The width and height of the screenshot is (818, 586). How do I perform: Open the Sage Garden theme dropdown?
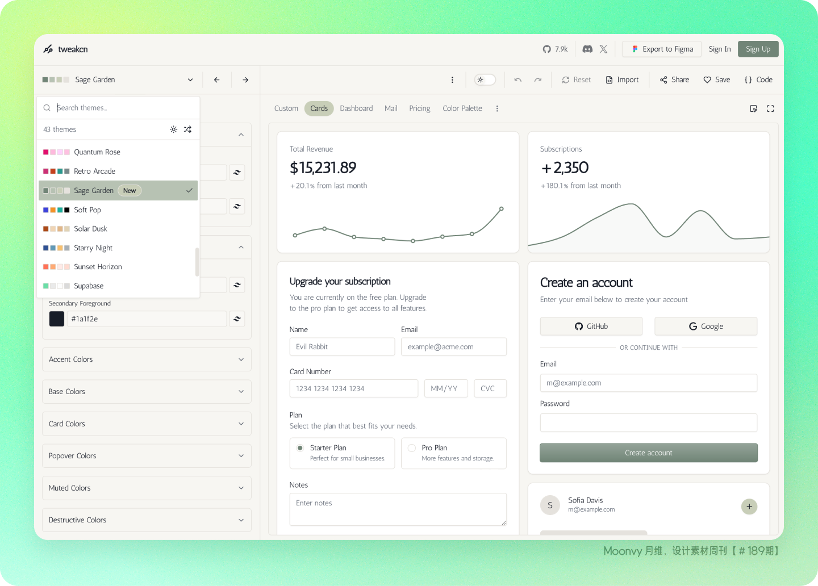coord(118,80)
